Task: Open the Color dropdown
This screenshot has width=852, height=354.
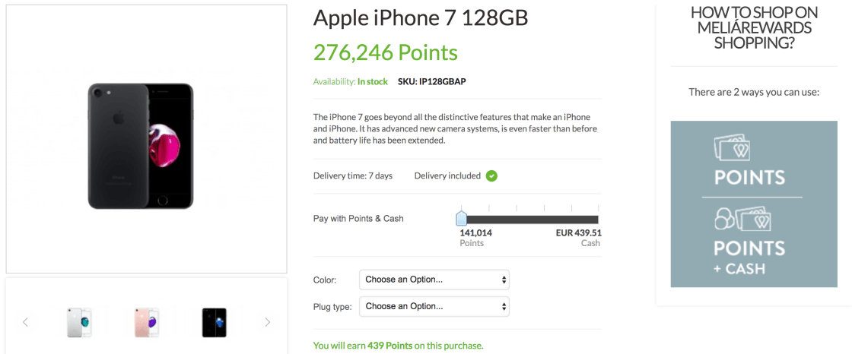Action: pyautogui.click(x=434, y=280)
